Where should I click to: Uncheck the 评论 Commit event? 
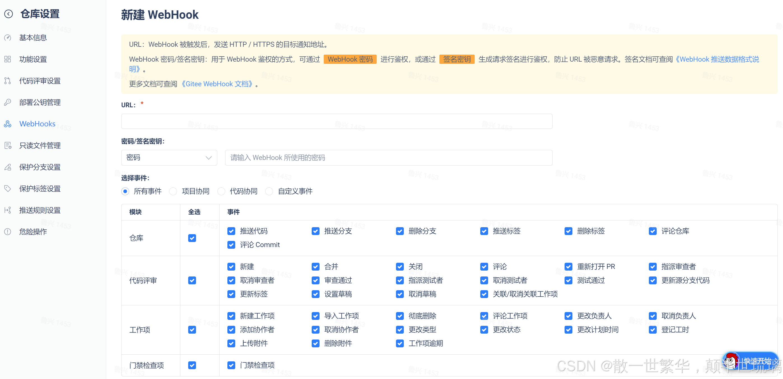pyautogui.click(x=231, y=245)
